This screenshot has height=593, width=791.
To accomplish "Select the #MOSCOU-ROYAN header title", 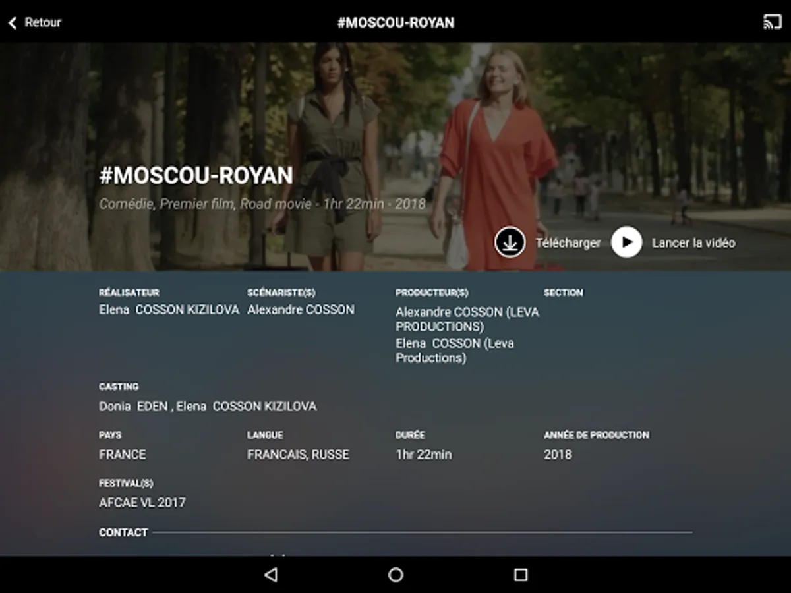I will click(395, 22).
